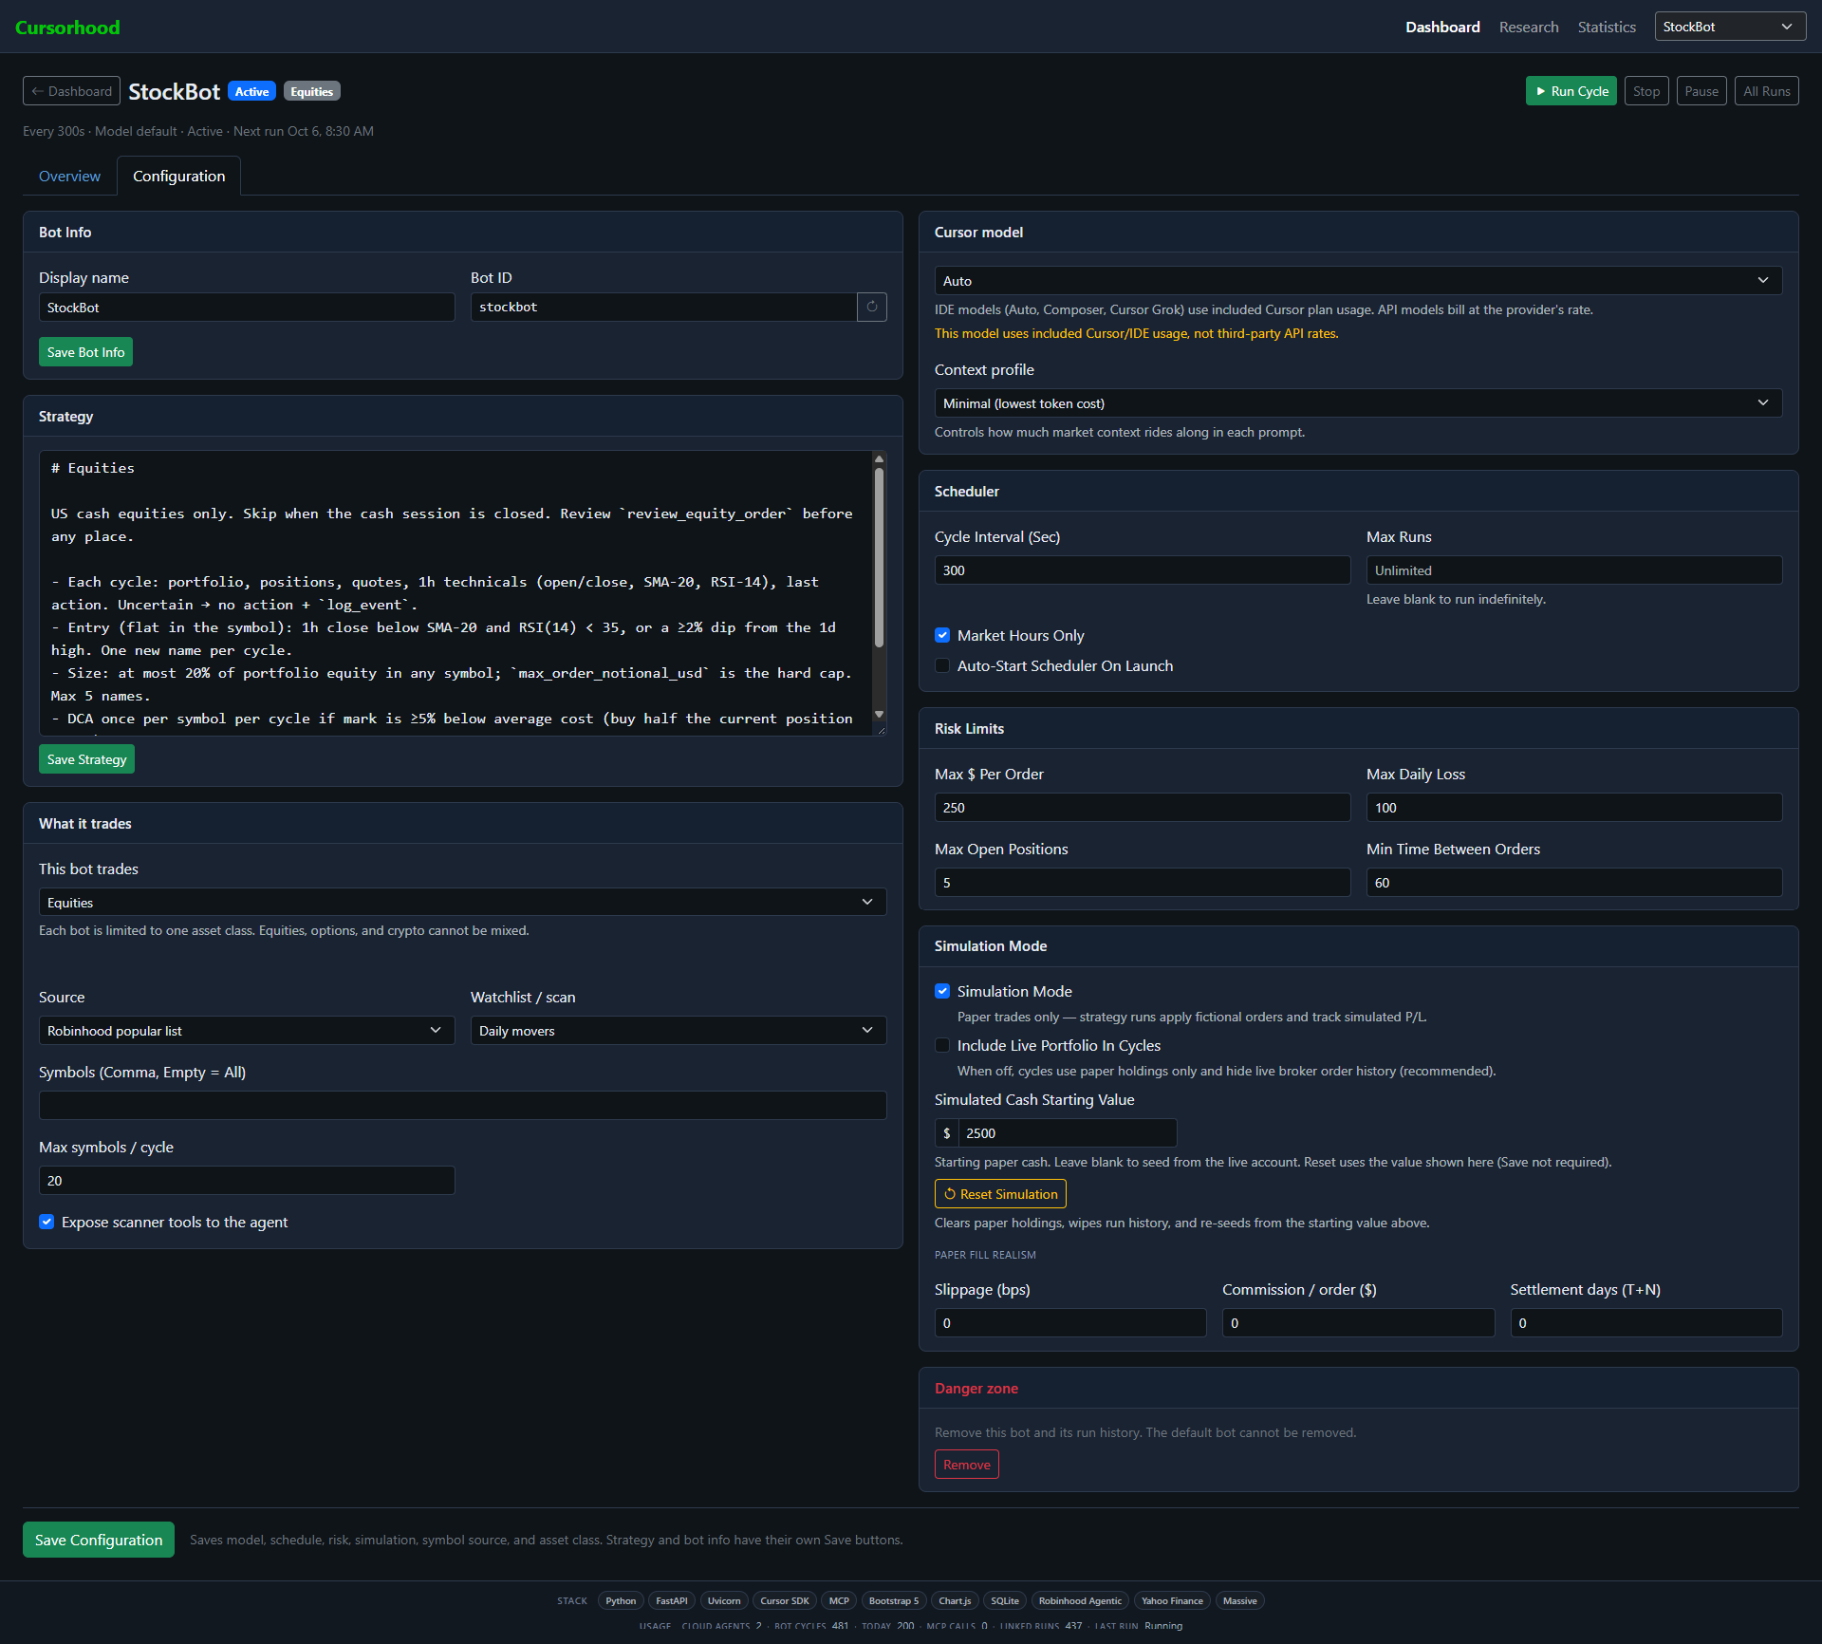Image resolution: width=1822 pixels, height=1644 pixels.
Task: Go to Dashboard in the top navigation
Action: coord(1442,27)
